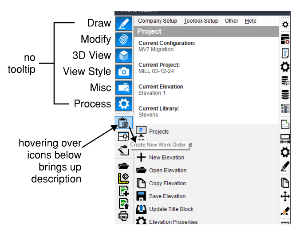Click the Projects entry with monitor icon
The image size is (300, 235).
pyautogui.click(x=152, y=131)
